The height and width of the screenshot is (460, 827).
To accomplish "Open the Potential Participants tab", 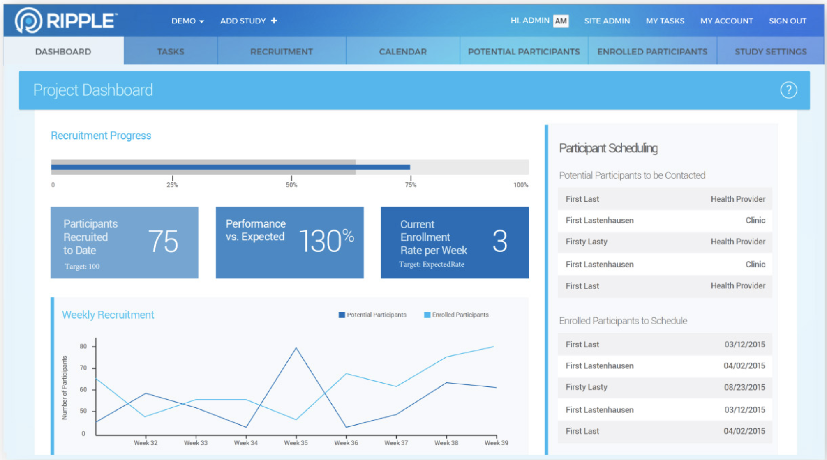I will point(524,51).
